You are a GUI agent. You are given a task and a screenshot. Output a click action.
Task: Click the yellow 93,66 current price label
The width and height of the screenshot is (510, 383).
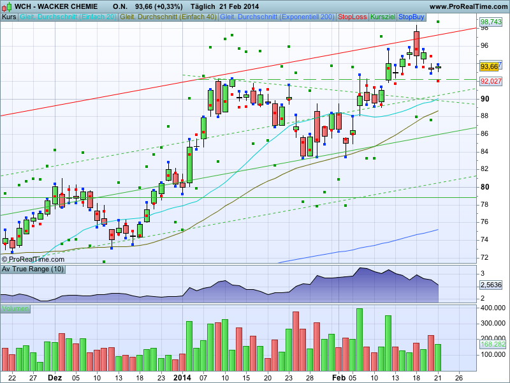[489, 66]
